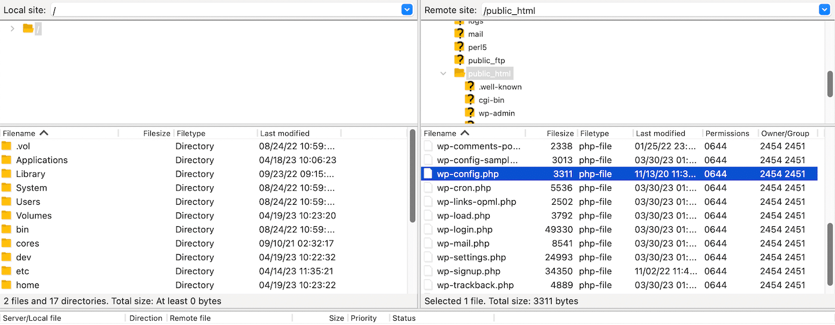Click the home folder icon
The width and height of the screenshot is (835, 325).
[x=7, y=285]
